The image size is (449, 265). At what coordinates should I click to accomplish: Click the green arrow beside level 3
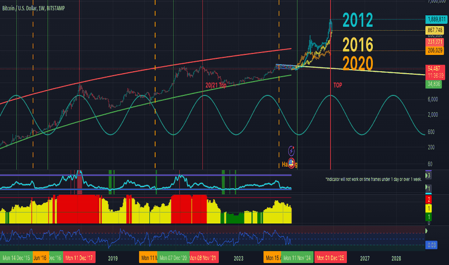[426, 175]
